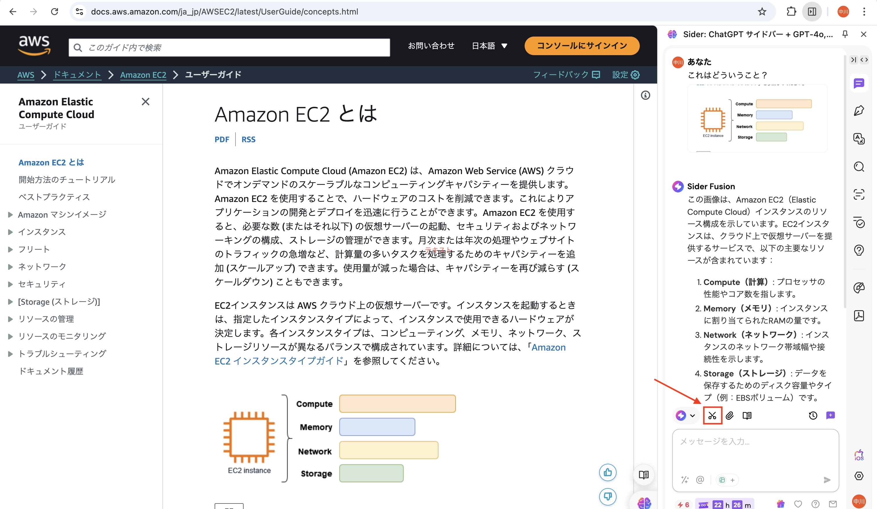
Task: Click コンソールにサインイン button
Action: [582, 46]
